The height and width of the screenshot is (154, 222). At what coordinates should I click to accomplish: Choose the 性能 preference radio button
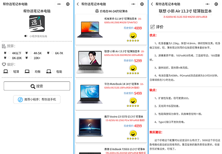(x=54, y=71)
